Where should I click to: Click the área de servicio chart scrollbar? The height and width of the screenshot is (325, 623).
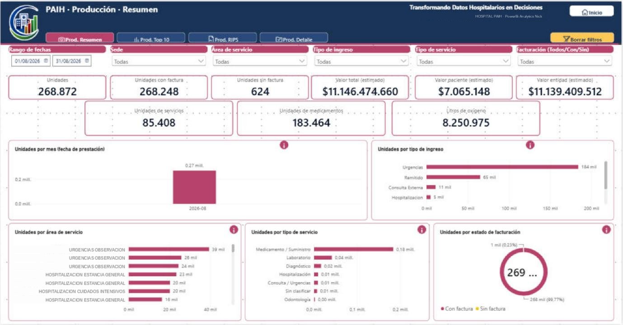tap(233, 248)
